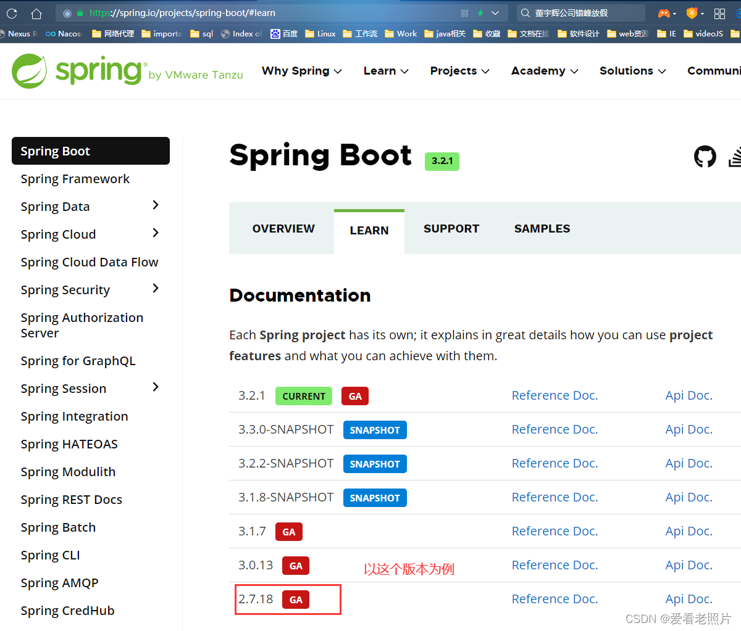Switch to the SAMPLES tab
The image size is (741, 631).
[542, 229]
